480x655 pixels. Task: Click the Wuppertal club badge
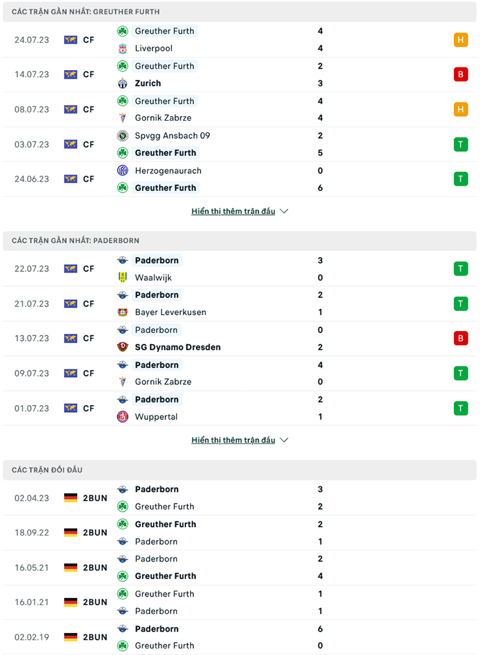123,417
